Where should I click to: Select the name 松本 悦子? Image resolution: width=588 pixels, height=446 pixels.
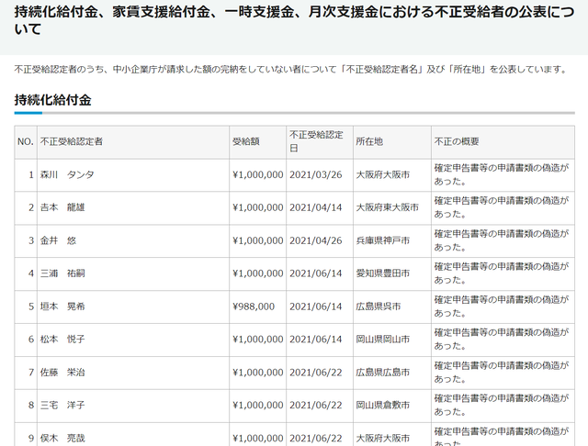(62, 340)
